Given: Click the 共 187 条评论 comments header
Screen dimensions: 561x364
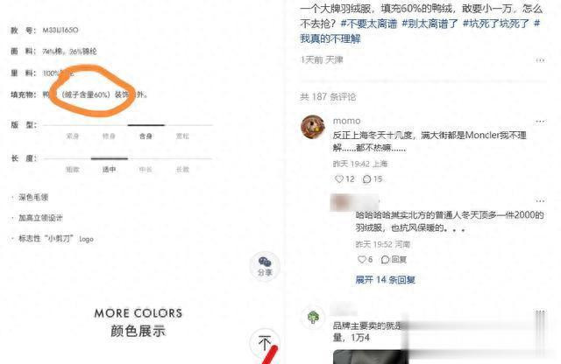Looking at the screenshot, I should pyautogui.click(x=328, y=97).
